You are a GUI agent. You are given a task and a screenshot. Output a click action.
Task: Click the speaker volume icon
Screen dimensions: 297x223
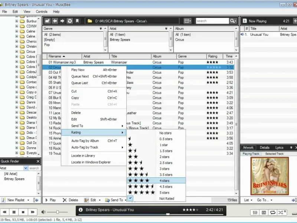click(44, 212)
